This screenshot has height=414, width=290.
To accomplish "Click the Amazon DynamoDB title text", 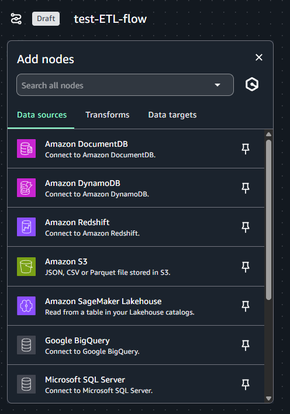I will (x=82, y=183).
